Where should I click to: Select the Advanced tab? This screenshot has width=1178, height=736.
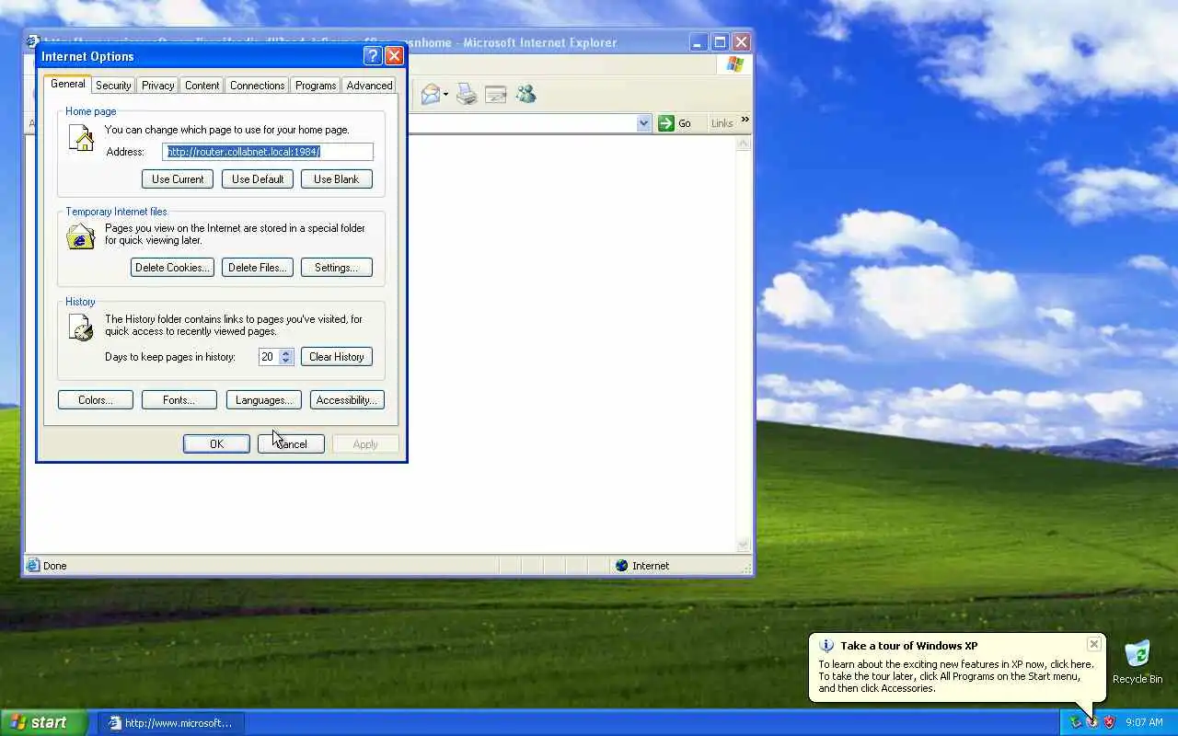click(369, 86)
